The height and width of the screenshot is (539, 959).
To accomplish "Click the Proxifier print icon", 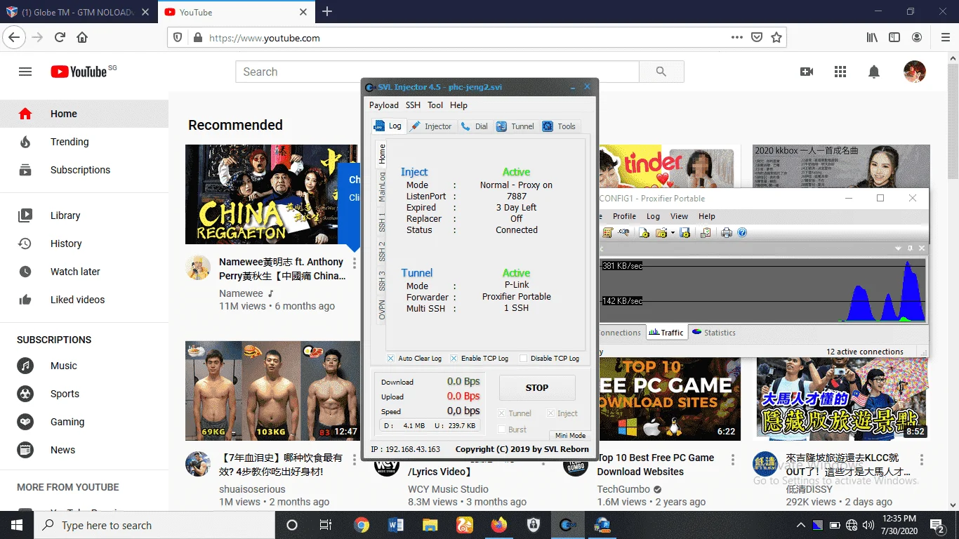I will [x=727, y=233].
